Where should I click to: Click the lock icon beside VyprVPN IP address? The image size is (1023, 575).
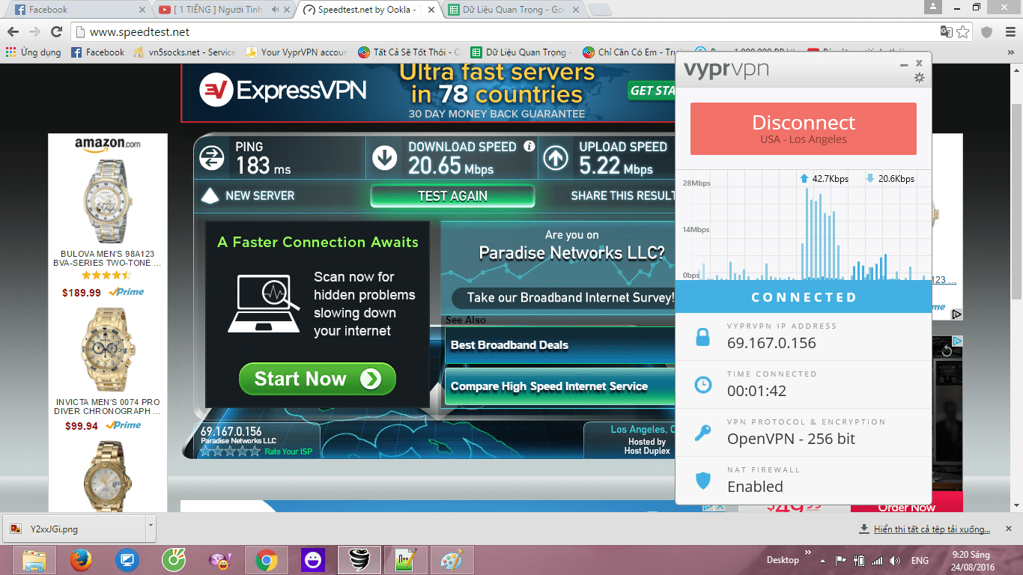pos(702,337)
